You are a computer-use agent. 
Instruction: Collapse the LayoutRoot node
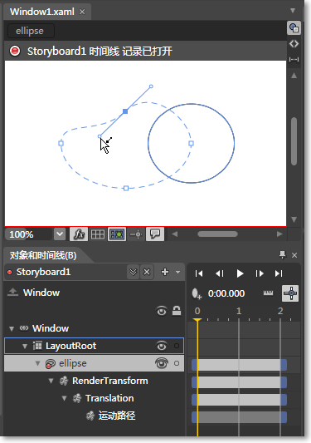tap(25, 346)
